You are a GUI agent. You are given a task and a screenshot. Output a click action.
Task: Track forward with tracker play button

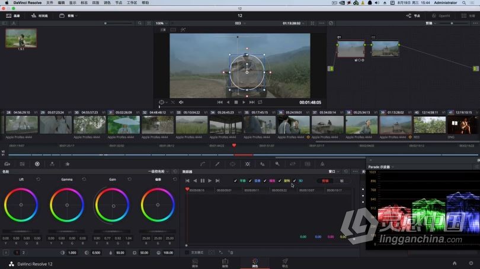click(x=210, y=181)
